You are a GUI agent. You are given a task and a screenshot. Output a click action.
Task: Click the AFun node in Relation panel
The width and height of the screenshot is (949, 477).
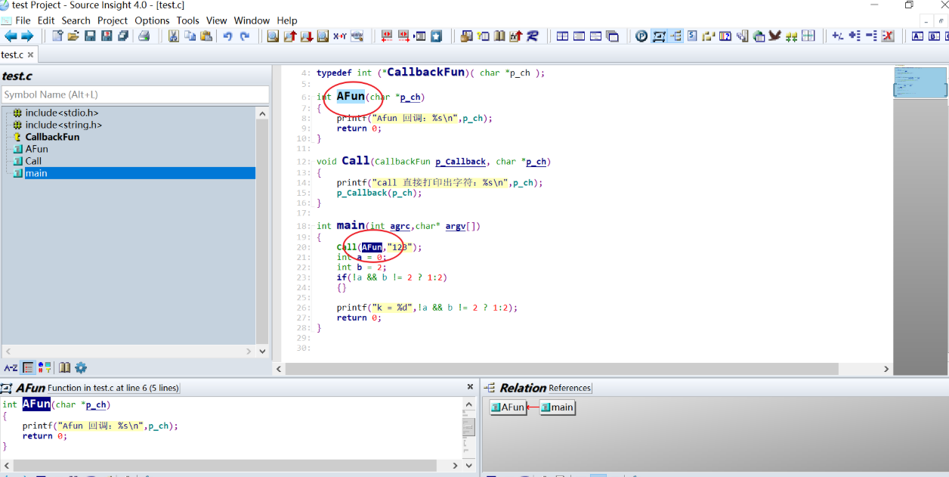(x=508, y=407)
